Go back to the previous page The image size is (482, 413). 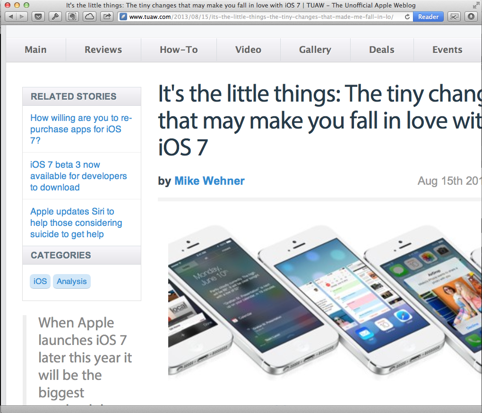11,17
